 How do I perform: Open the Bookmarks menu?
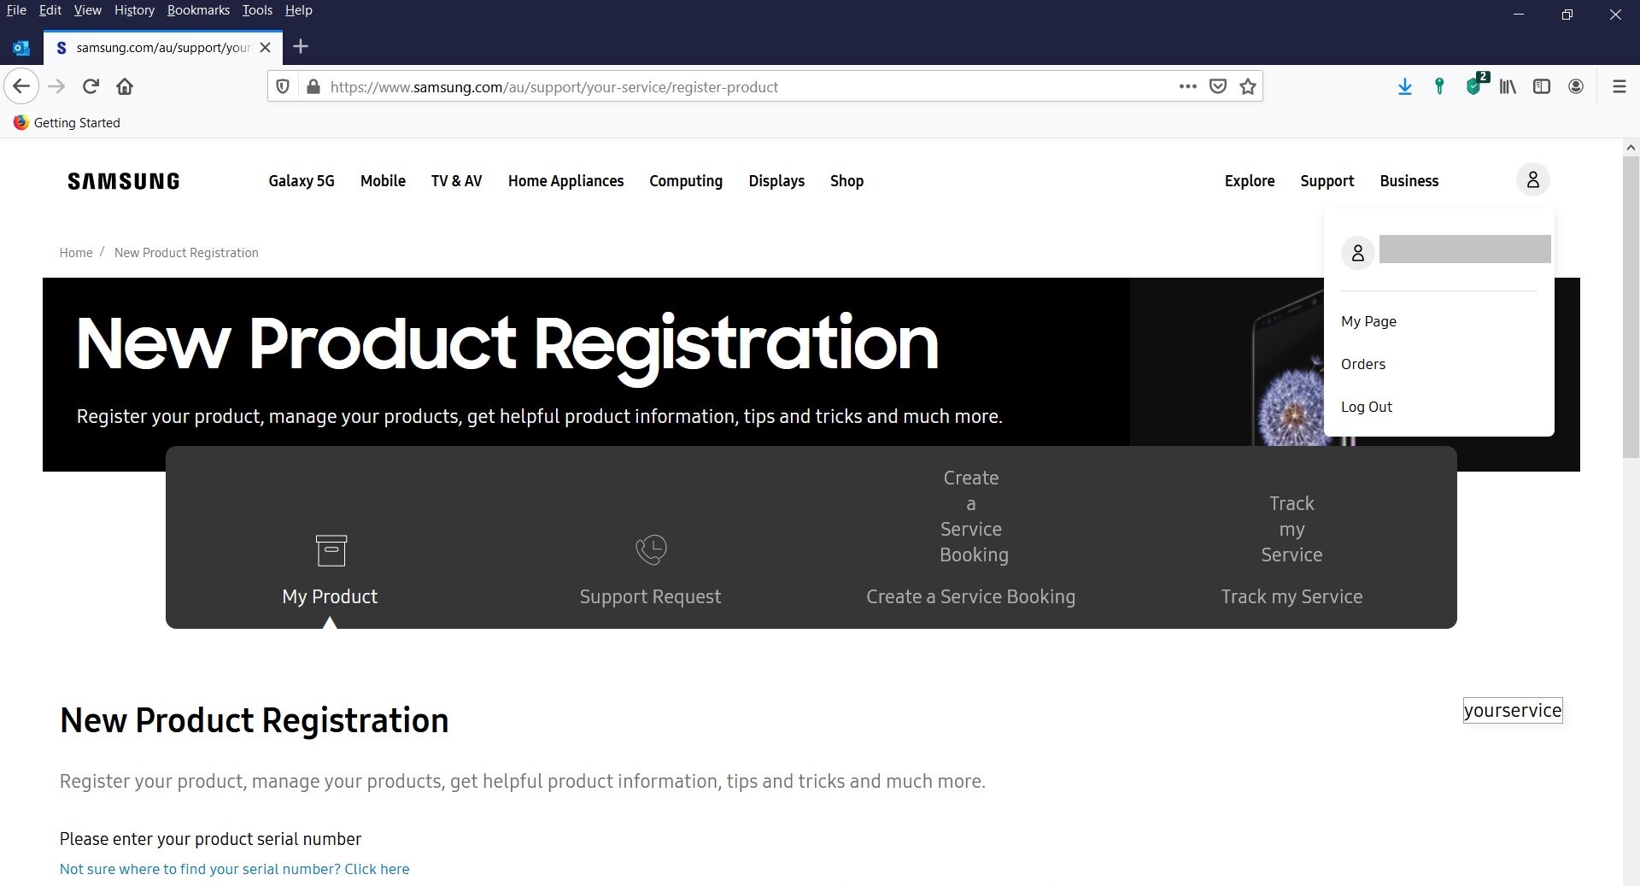pos(198,10)
